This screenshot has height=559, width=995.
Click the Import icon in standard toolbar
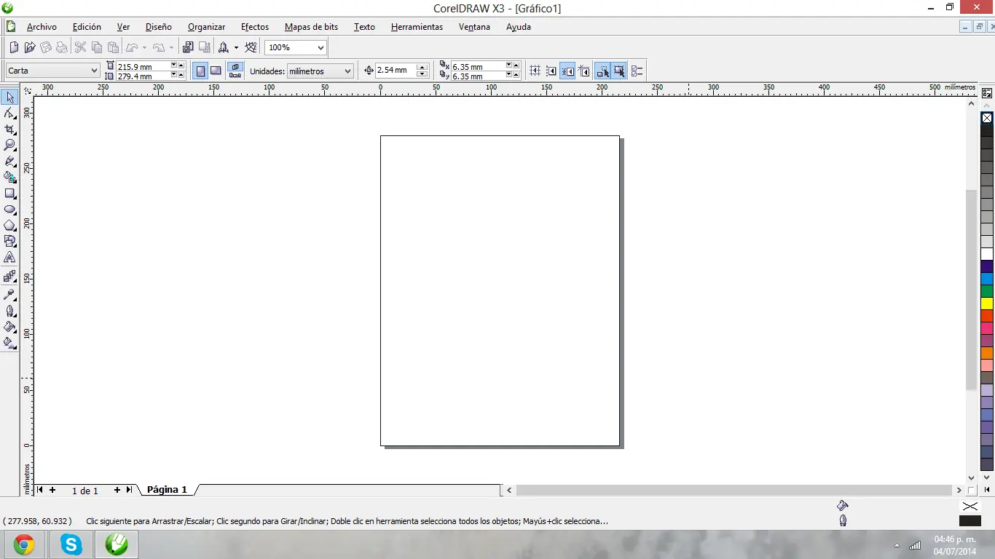click(x=188, y=47)
